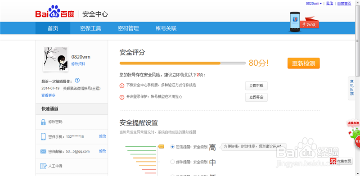Screen dimensions: 360x176
Task: Open the 0820wm account dropdown
Action: pos(314,4)
